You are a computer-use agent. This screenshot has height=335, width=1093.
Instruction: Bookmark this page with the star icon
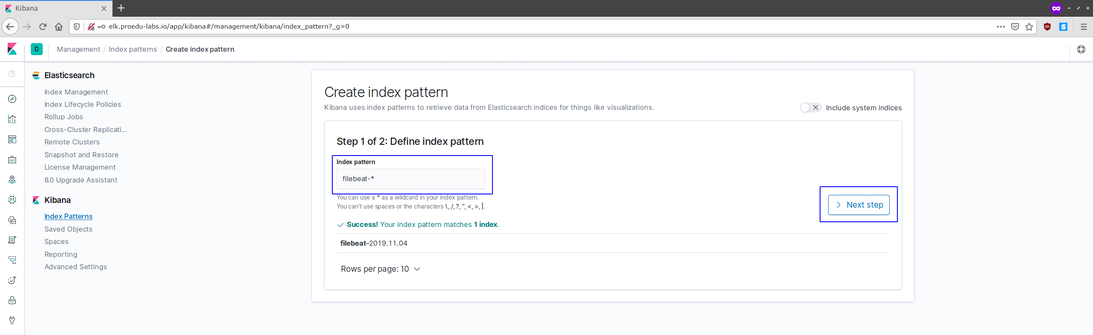pos(1029,26)
